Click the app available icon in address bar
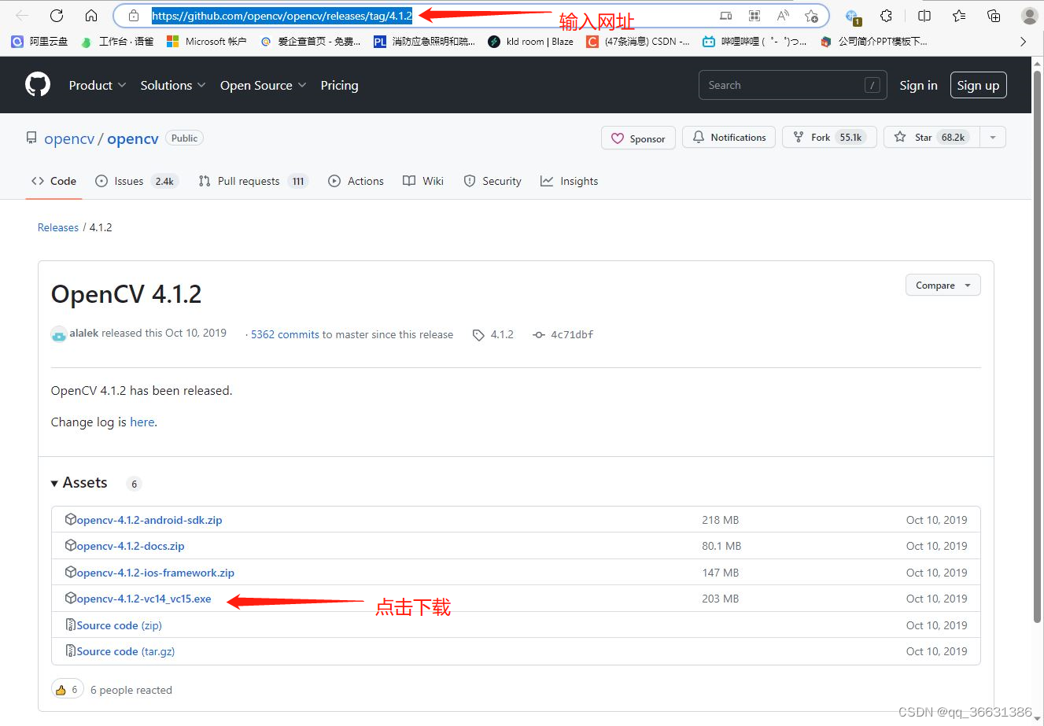The height and width of the screenshot is (726, 1044). click(726, 16)
